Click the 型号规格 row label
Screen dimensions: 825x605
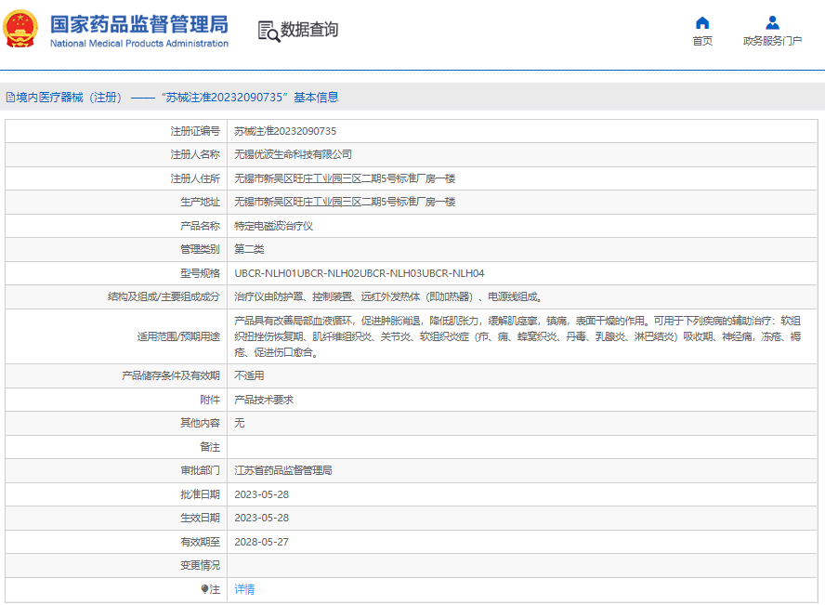[200, 273]
